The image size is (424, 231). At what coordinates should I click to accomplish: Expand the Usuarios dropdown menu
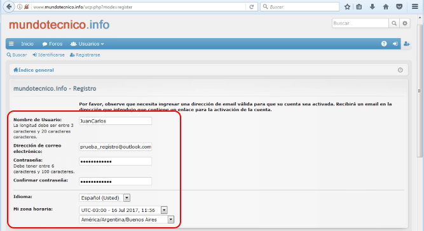pos(87,44)
